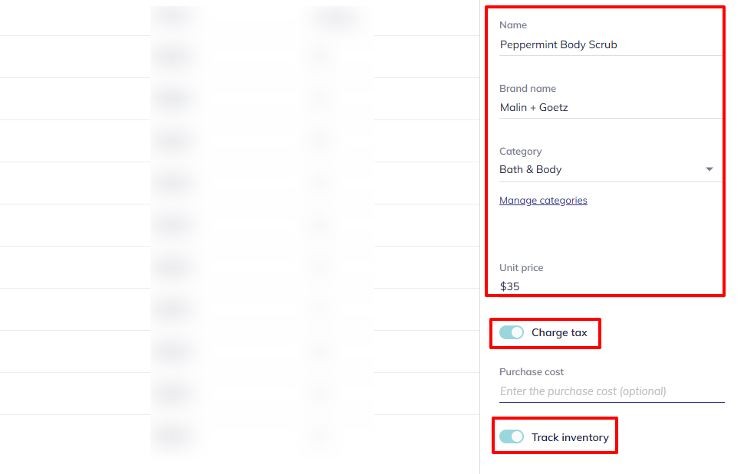Click the $35 unit price field
The height and width of the screenshot is (474, 744).
[x=509, y=286]
